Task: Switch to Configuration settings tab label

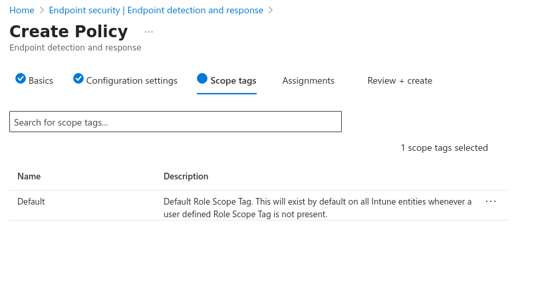Action: (132, 80)
